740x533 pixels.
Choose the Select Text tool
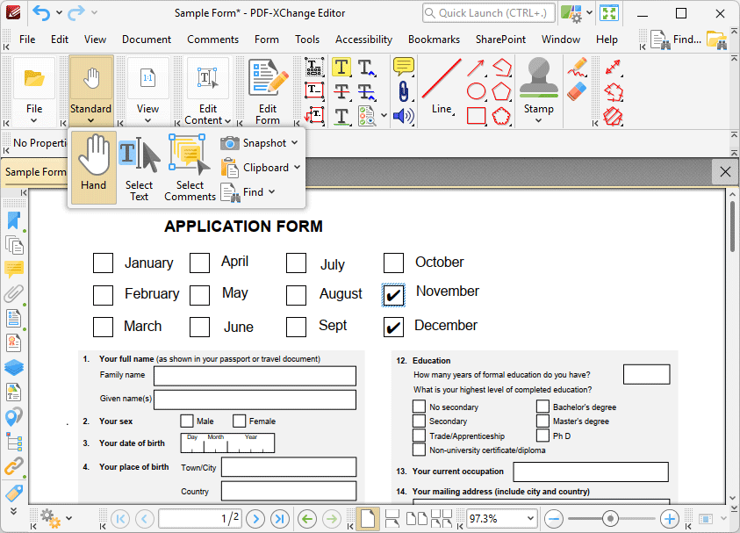click(x=139, y=168)
